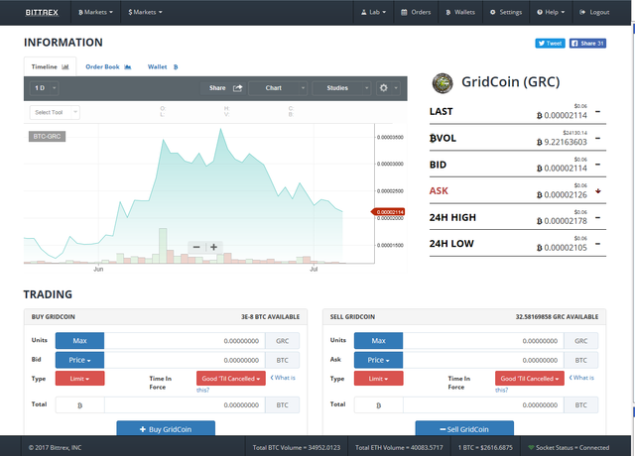635x456 pixels.
Task: Share on Twitter with Tweet button
Action: pyautogui.click(x=550, y=44)
